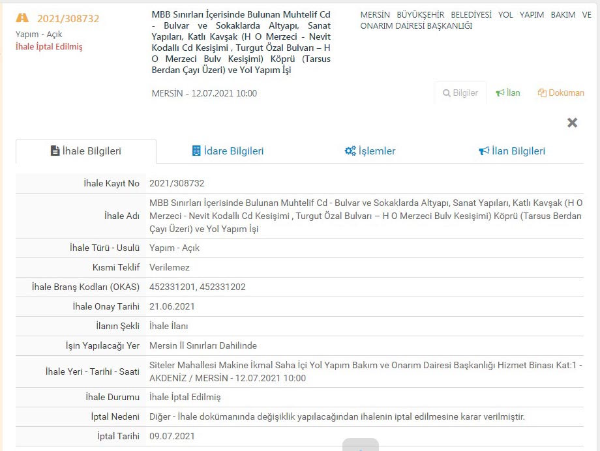Click the İhale Onay Tarihi value 21.06.2021
This screenshot has height=451, width=600.
click(172, 306)
